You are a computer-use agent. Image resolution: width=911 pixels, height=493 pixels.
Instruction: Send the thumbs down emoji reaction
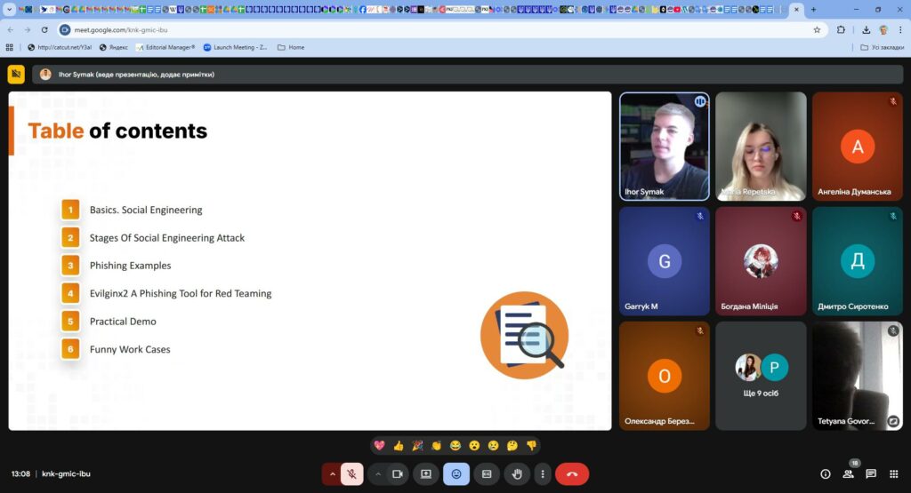click(531, 445)
